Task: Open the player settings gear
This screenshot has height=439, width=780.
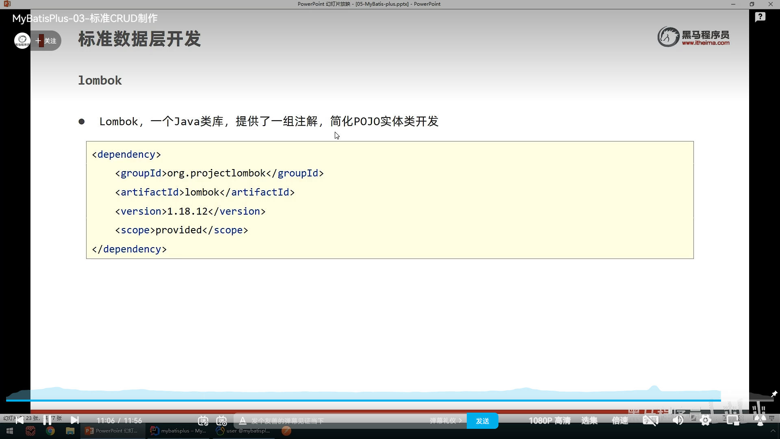Action: pos(706,421)
